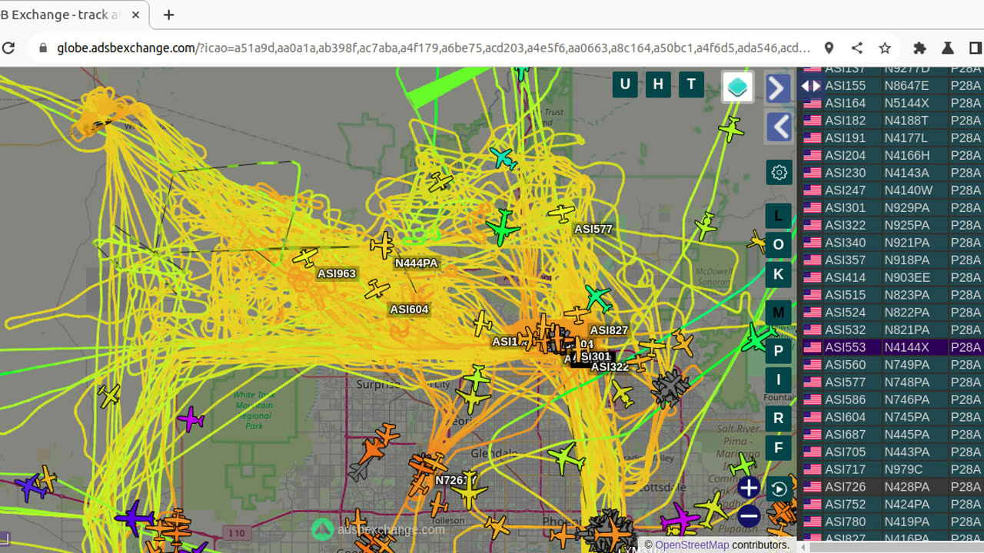Toggle the O button on map
The image size is (984, 553).
pos(778,244)
